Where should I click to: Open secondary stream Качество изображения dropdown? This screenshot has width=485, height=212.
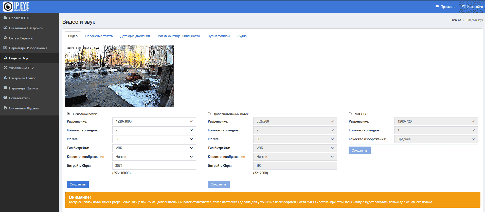tap(295, 157)
